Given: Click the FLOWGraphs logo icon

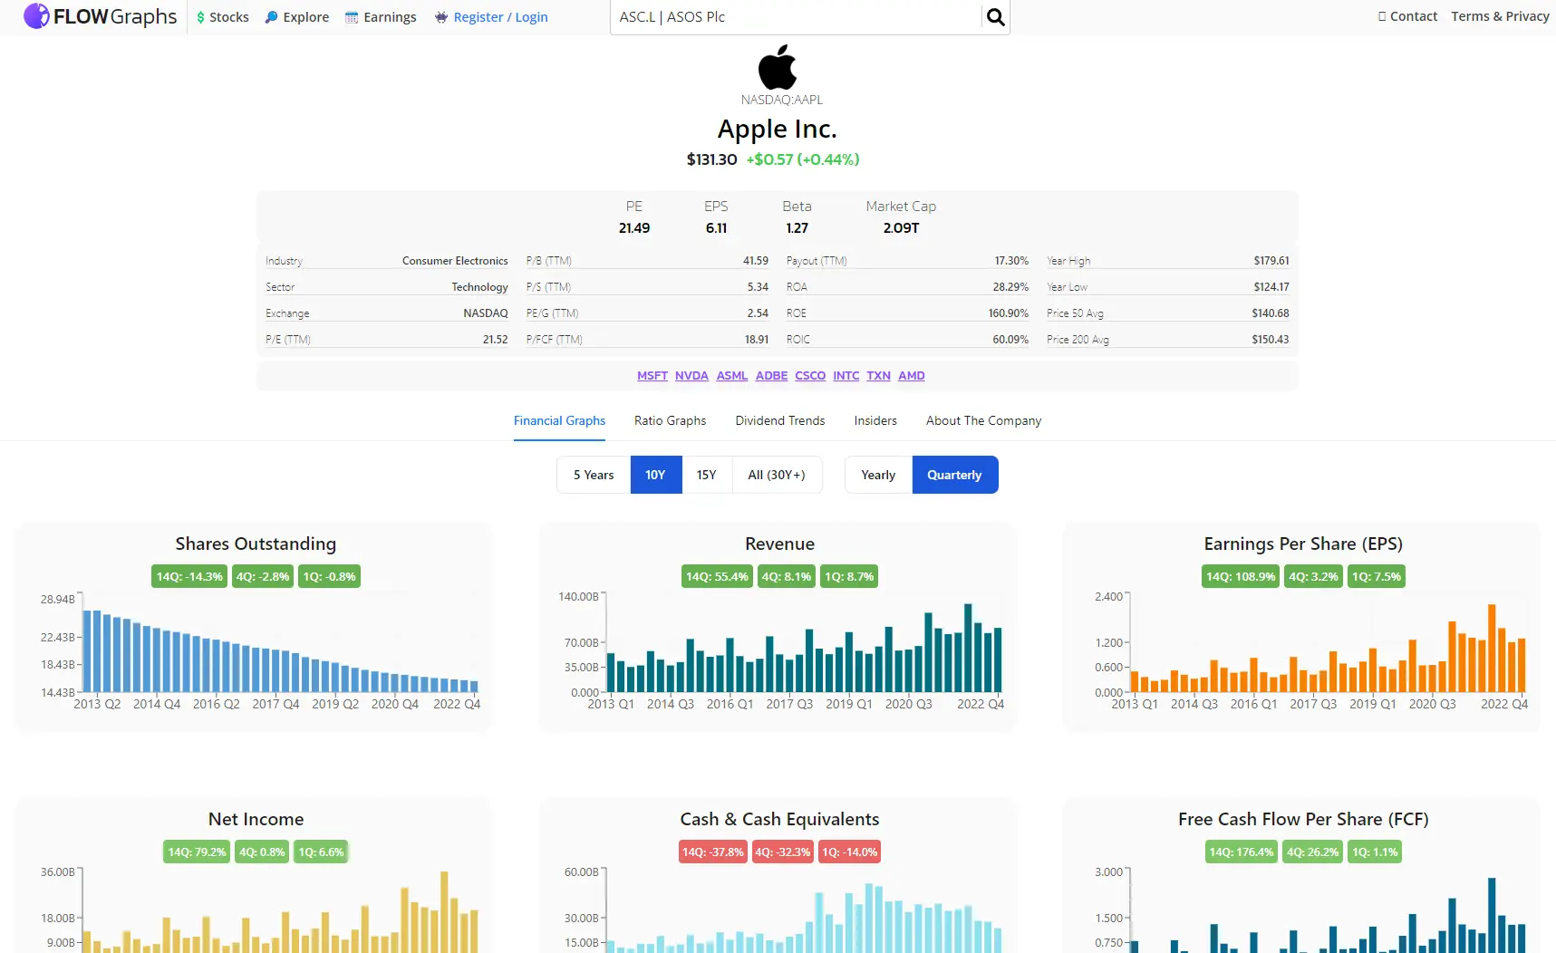Looking at the screenshot, I should click(x=36, y=15).
